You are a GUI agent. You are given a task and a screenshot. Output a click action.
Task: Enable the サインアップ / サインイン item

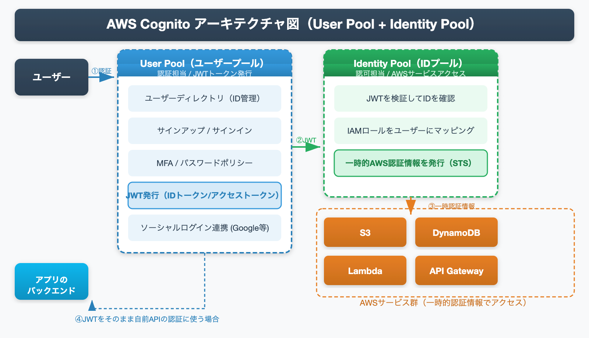[x=204, y=130]
